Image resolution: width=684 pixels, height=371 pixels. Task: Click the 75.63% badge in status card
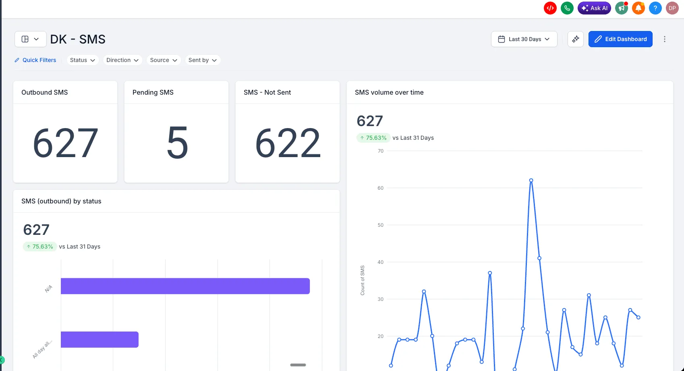(40, 247)
